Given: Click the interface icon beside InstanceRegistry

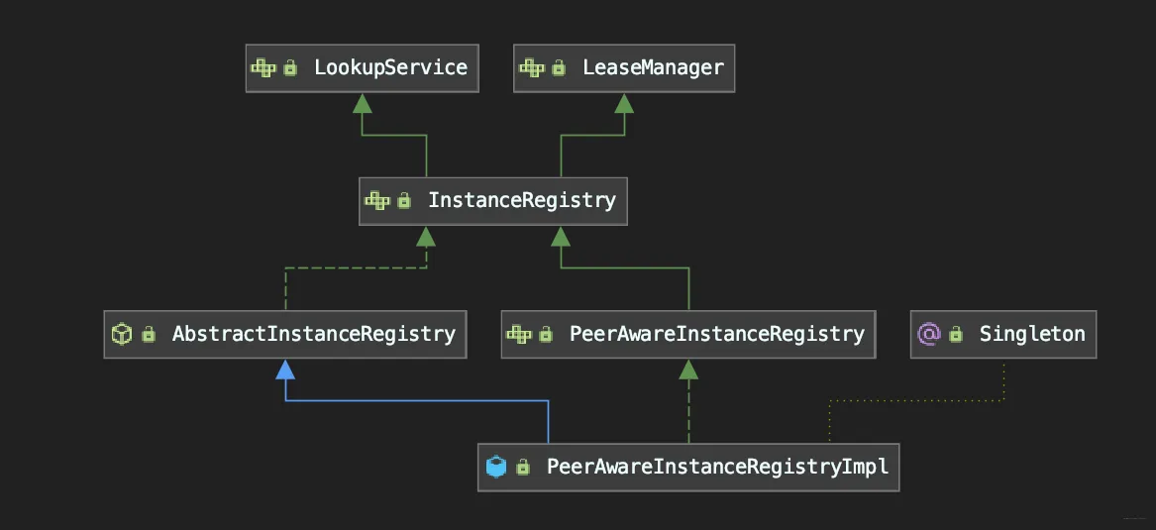Looking at the screenshot, I should (376, 200).
